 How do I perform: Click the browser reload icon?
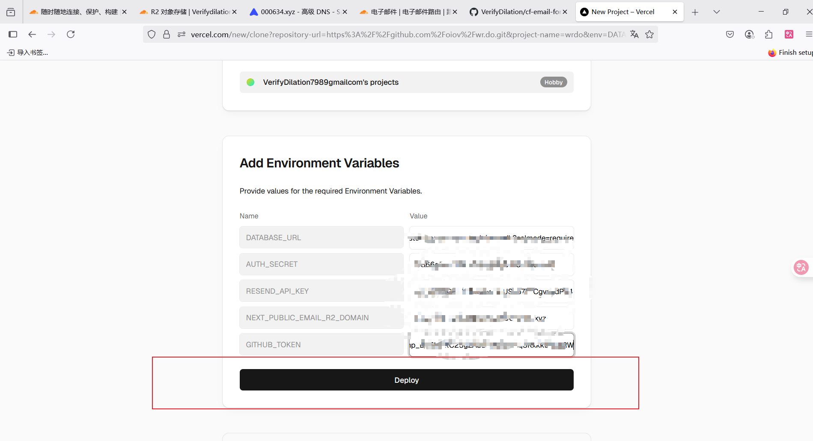71,34
